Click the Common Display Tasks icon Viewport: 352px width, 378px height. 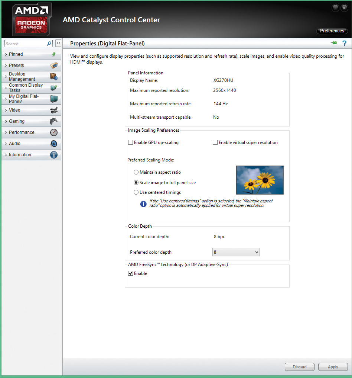coord(54,88)
